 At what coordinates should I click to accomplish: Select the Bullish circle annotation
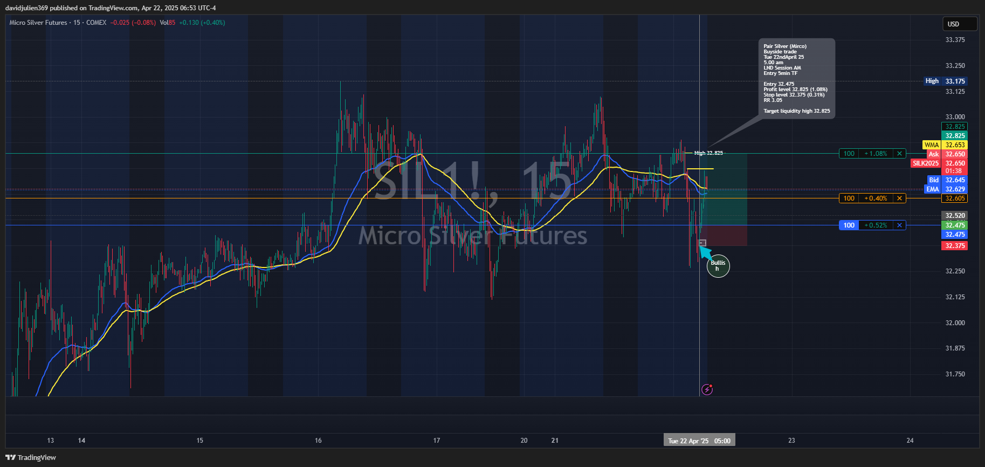click(x=718, y=266)
